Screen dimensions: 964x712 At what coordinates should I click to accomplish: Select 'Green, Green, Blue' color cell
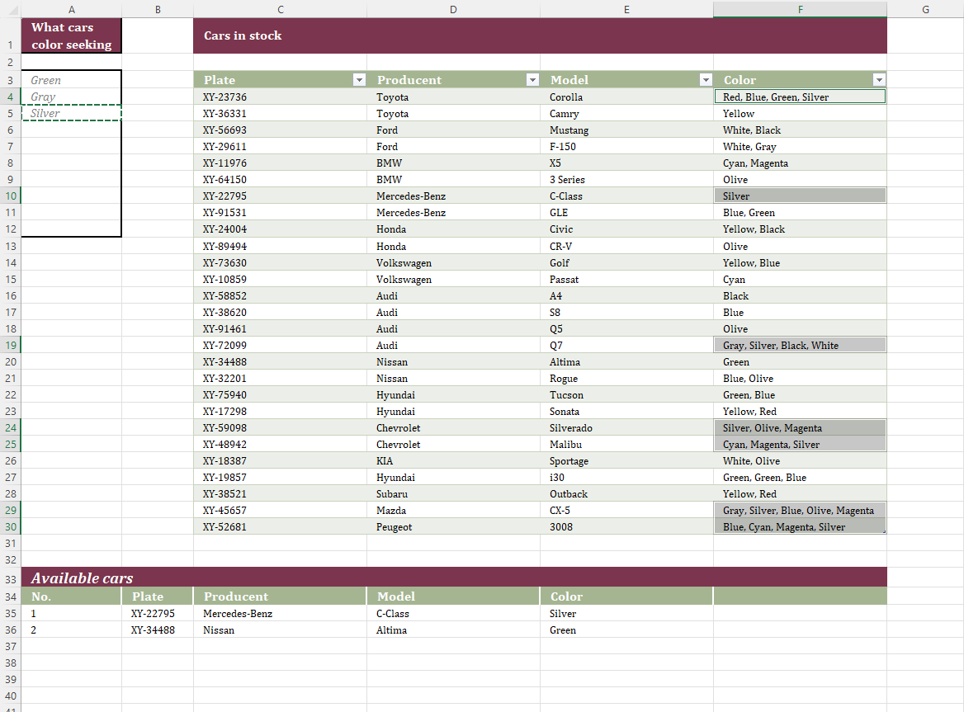pos(800,478)
